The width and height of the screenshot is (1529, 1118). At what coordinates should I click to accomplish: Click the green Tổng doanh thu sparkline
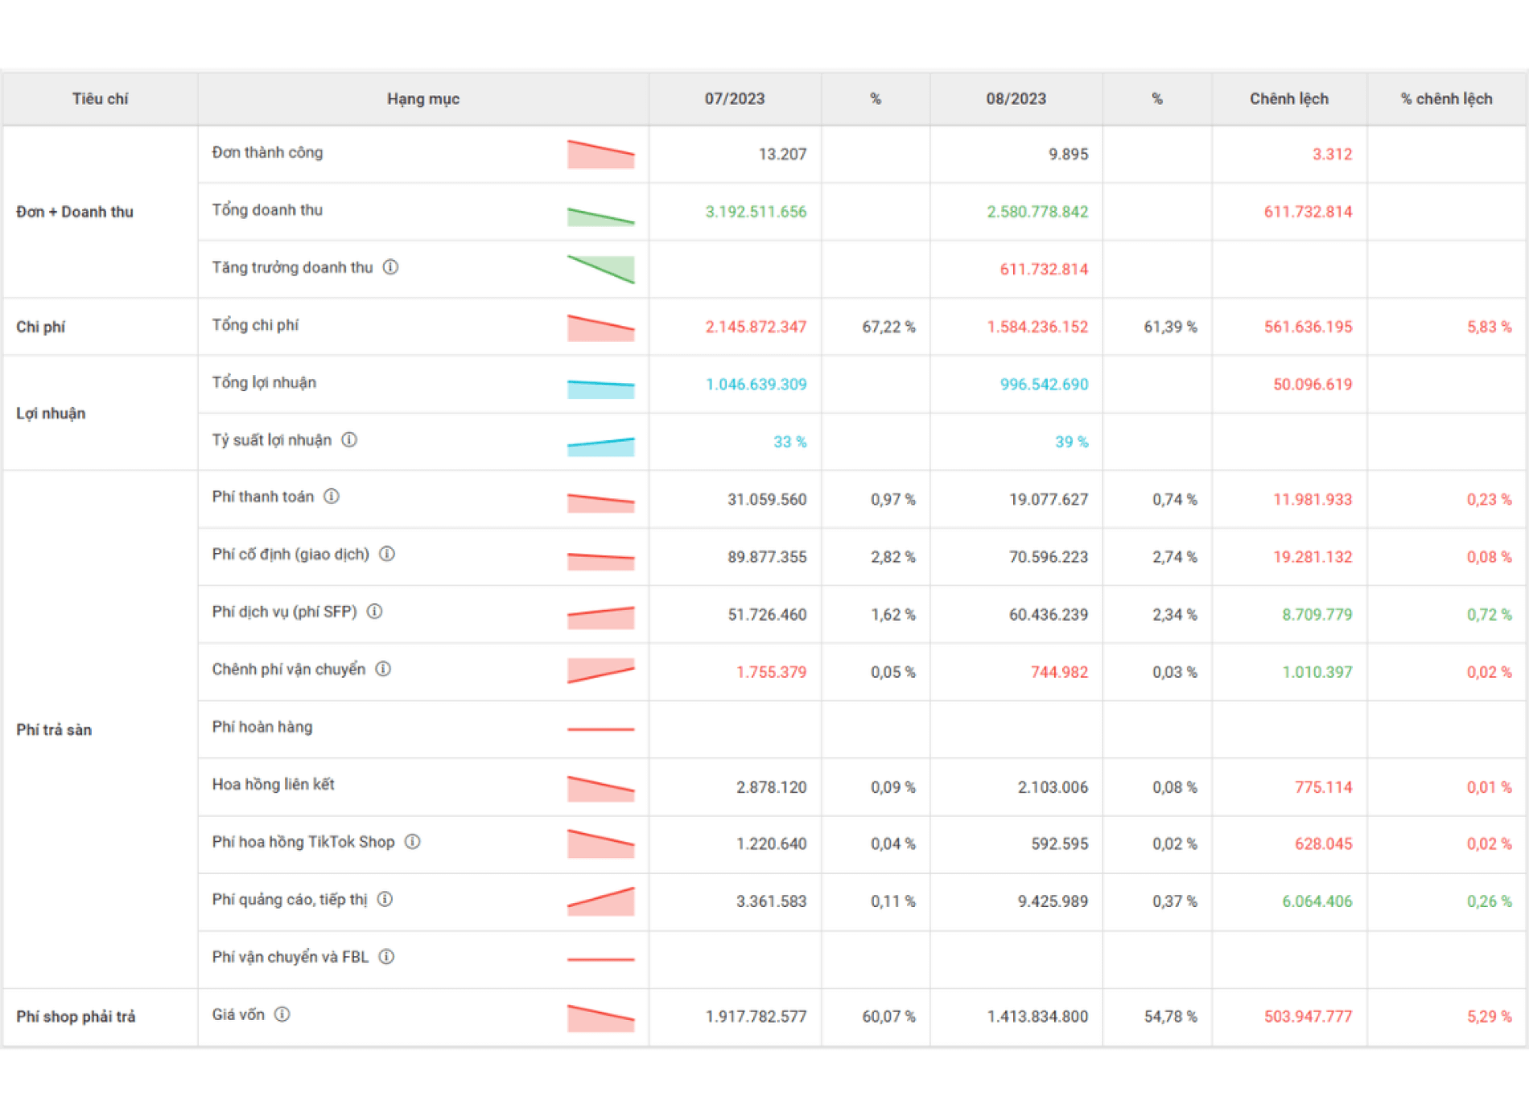[600, 217]
